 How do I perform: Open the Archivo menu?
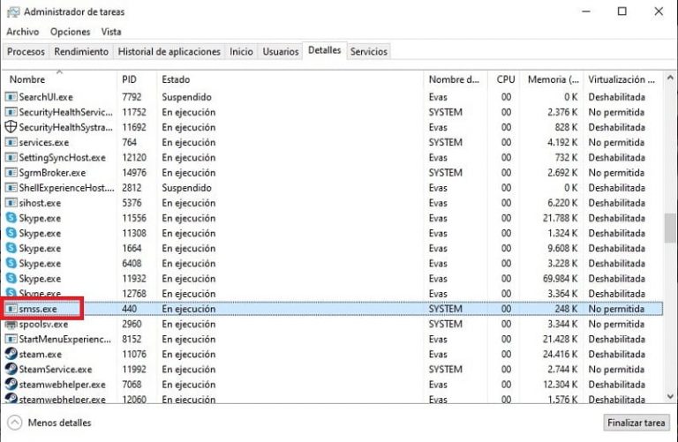22,32
